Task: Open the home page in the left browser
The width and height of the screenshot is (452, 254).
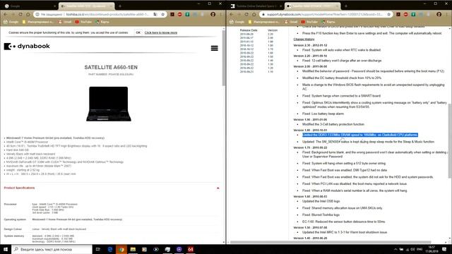Action: 28,14
